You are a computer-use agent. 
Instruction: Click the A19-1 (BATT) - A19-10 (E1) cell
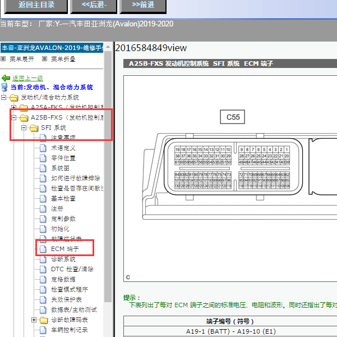coord(230,331)
